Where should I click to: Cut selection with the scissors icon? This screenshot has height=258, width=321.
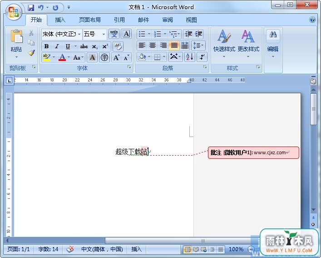click(31, 33)
